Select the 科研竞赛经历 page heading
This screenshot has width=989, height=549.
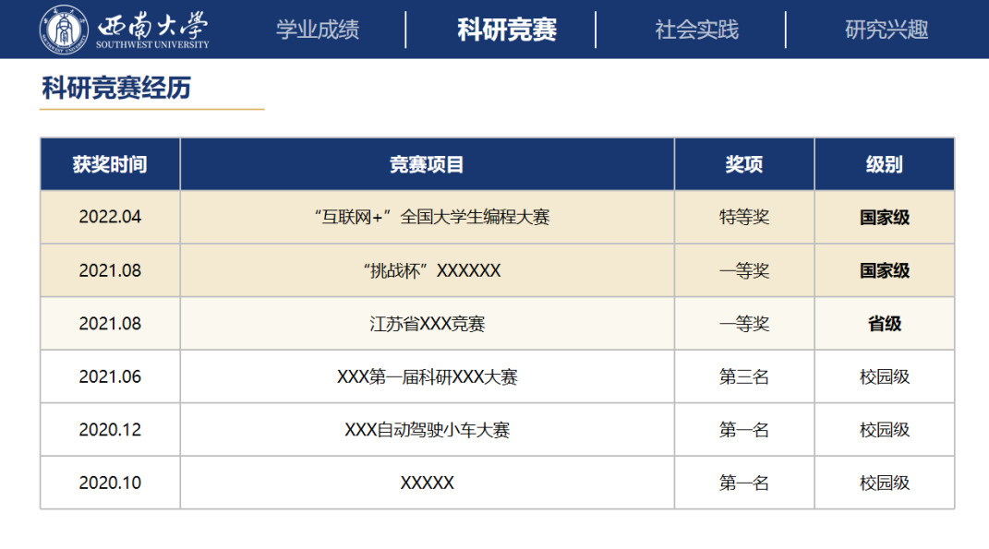[x=116, y=88]
